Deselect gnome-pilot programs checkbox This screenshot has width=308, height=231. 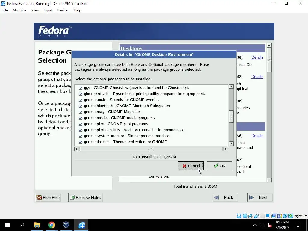(x=80, y=124)
